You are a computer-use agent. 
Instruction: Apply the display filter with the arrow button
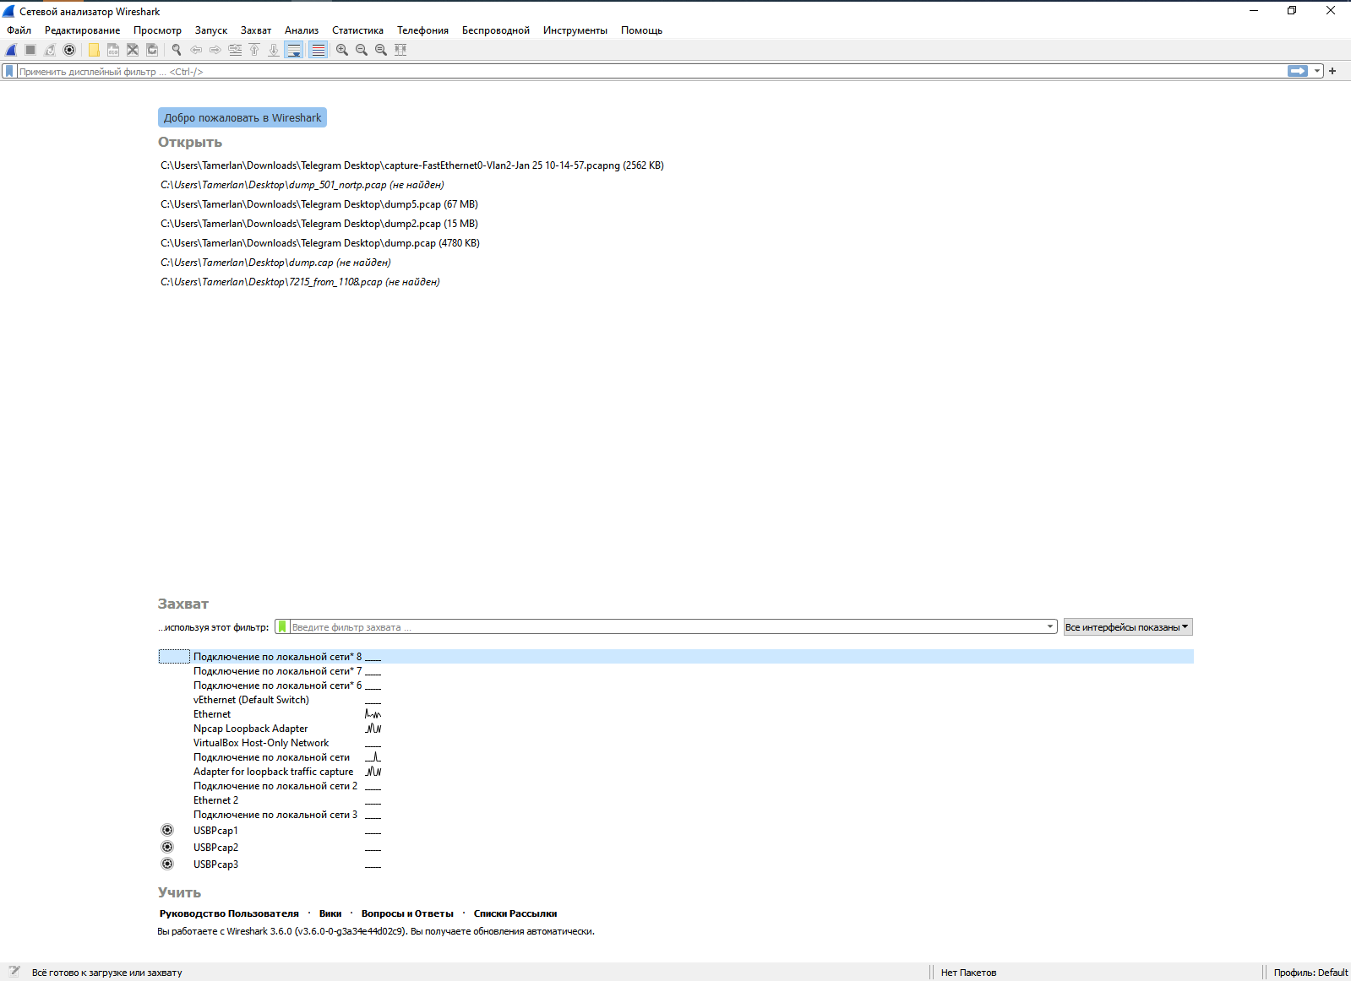1298,72
